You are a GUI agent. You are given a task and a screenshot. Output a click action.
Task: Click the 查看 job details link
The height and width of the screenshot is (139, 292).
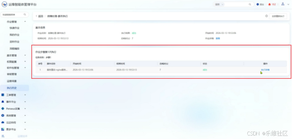(218, 38)
